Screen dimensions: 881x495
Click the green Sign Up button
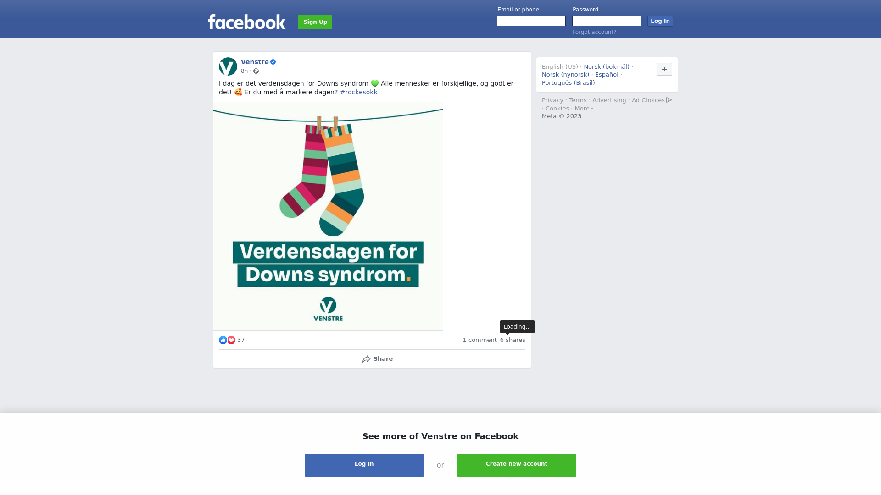pos(315,22)
